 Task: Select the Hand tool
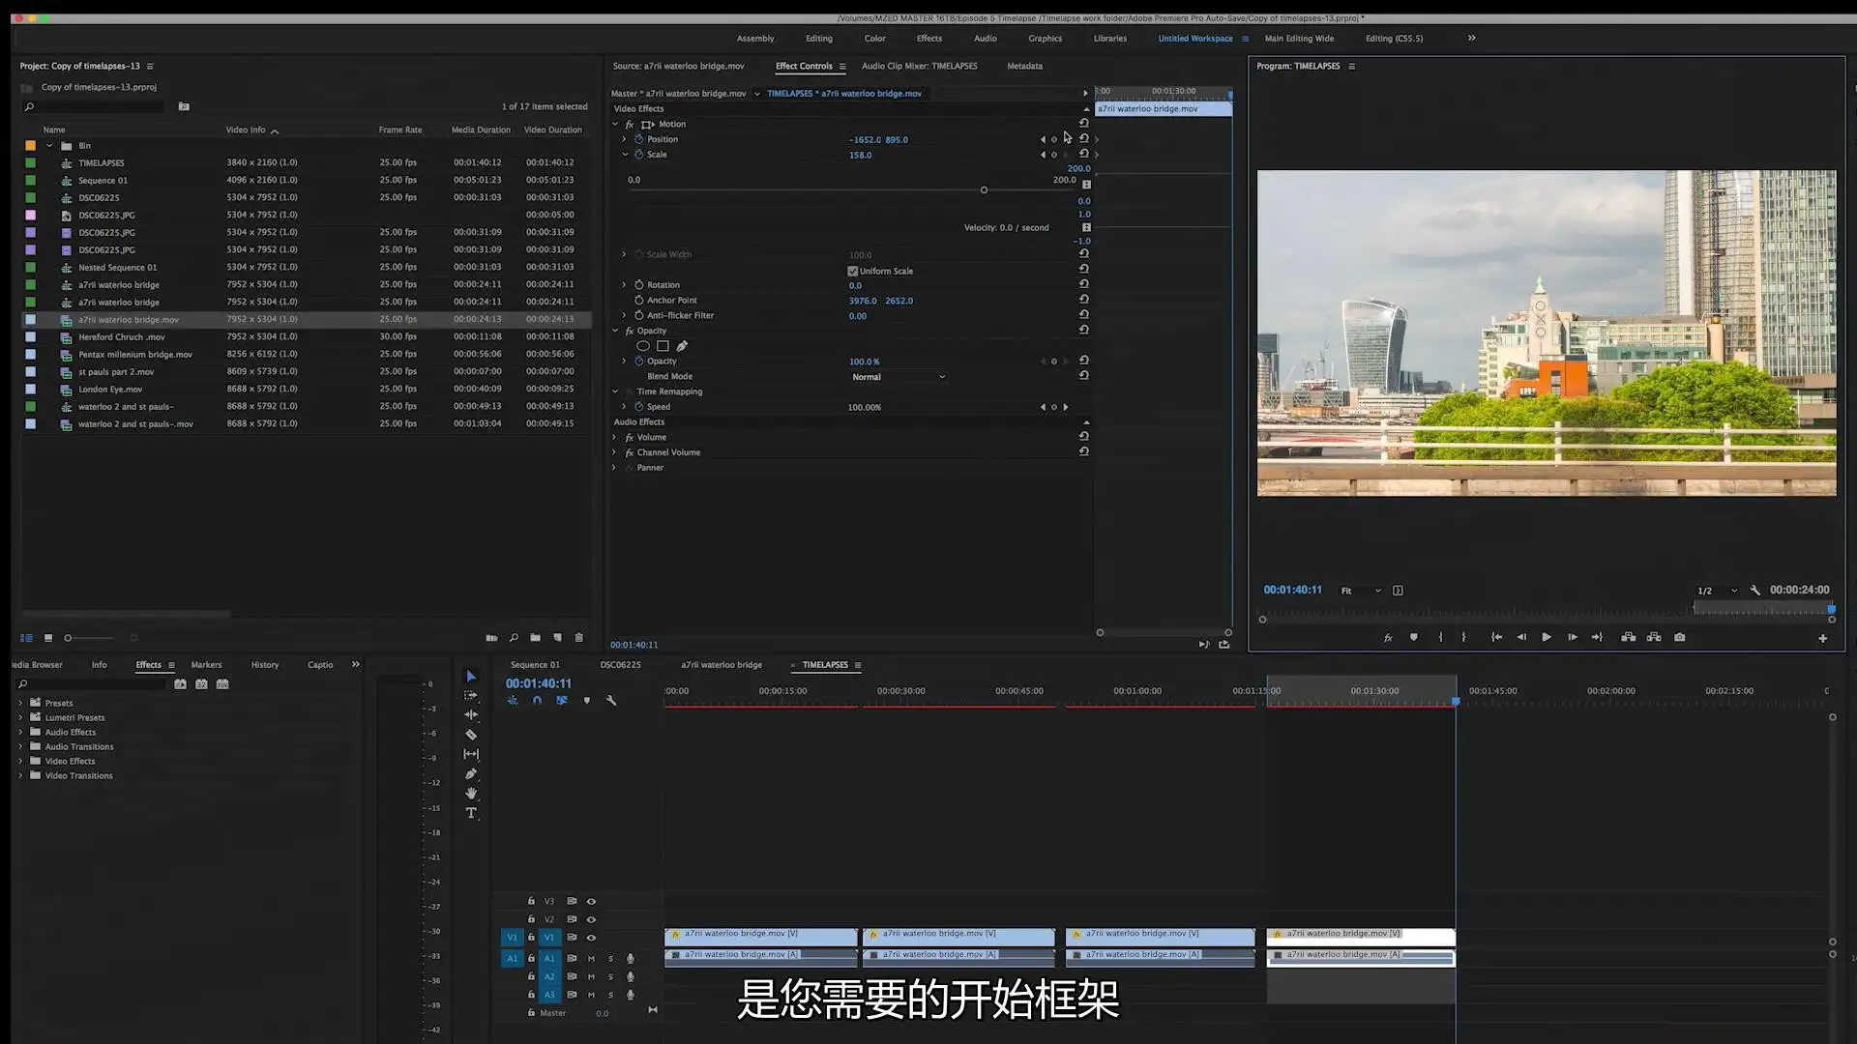click(x=471, y=793)
